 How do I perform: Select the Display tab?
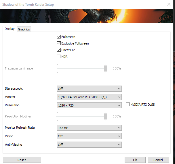[9, 29]
